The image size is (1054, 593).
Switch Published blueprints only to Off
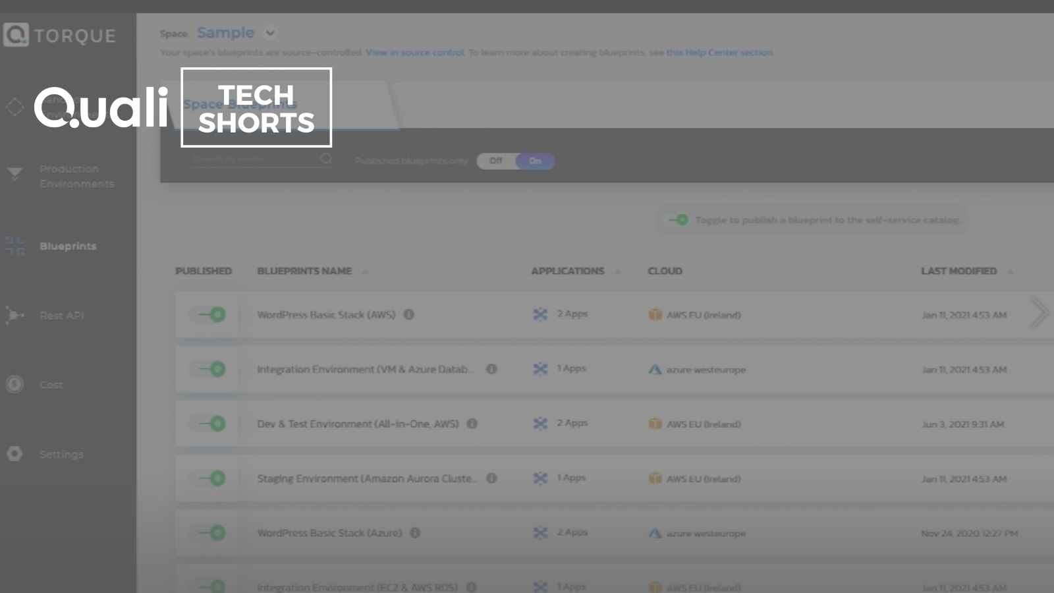point(496,161)
